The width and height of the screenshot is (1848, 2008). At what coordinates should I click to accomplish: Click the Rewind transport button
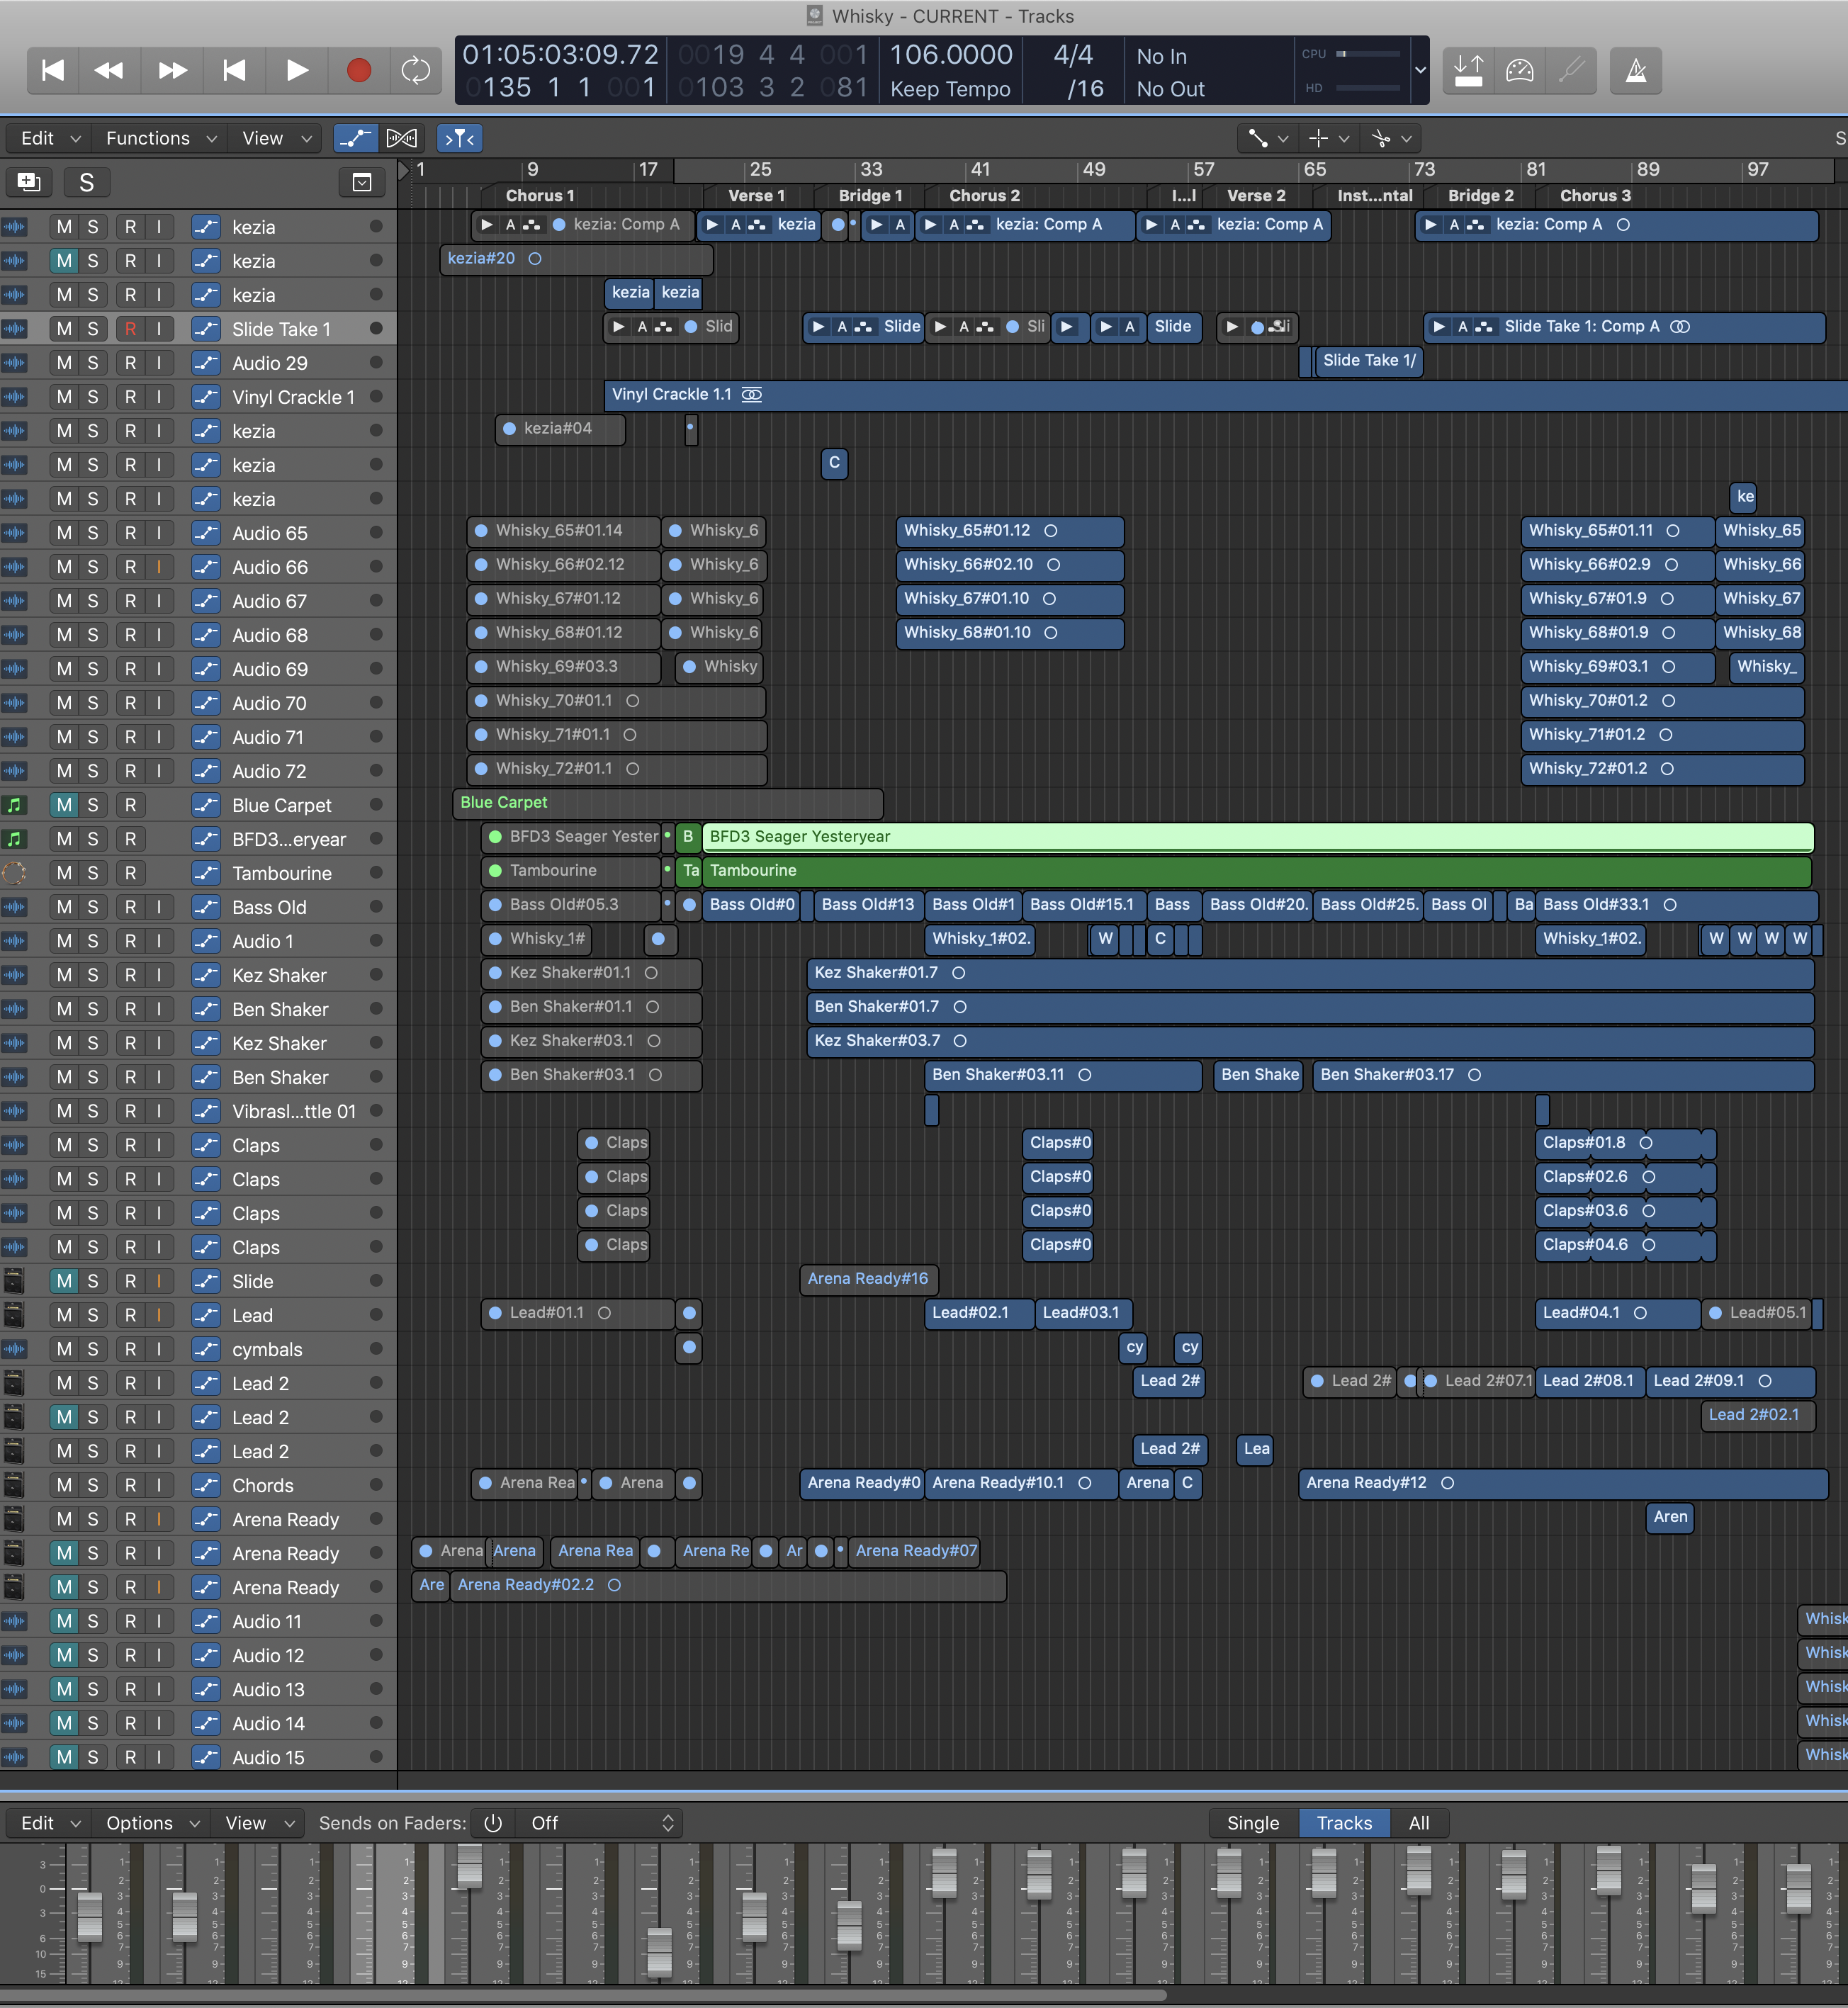(x=109, y=70)
